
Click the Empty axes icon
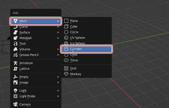click(15, 77)
